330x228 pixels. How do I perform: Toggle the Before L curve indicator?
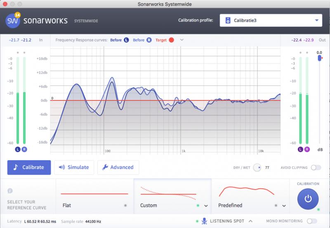click(126, 40)
